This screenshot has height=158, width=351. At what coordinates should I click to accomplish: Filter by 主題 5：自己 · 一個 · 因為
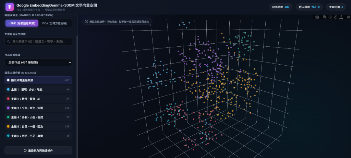(38, 126)
